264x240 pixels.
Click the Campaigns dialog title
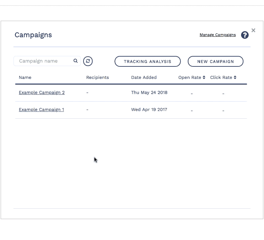tap(33, 35)
